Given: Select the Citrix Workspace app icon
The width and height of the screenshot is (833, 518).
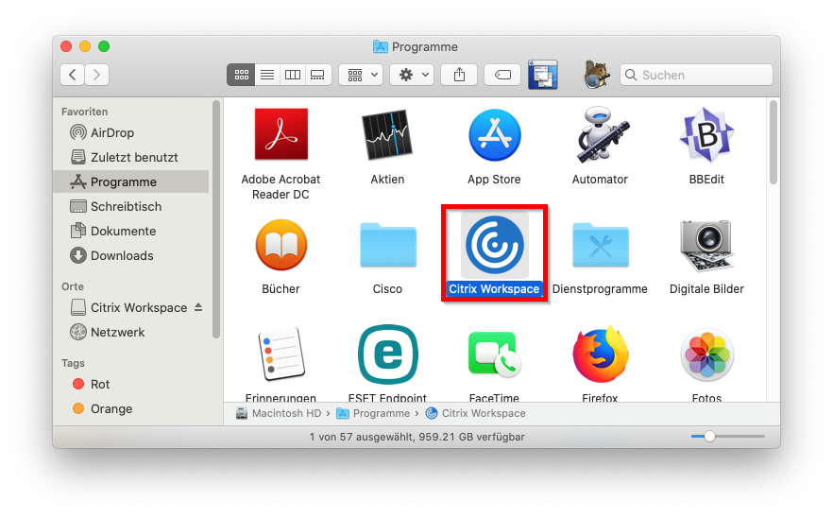Looking at the screenshot, I should [495, 245].
